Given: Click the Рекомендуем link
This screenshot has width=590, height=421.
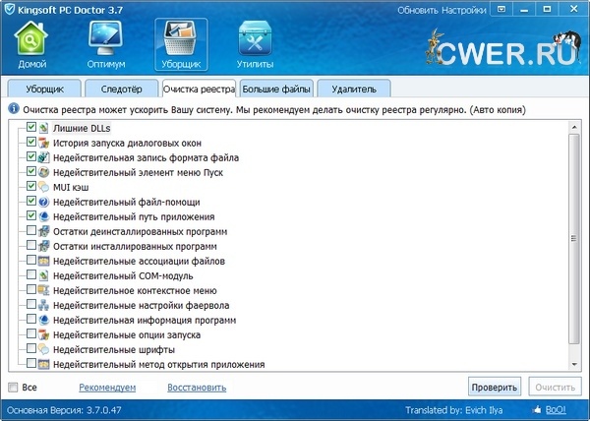Looking at the screenshot, I should pos(107,388).
